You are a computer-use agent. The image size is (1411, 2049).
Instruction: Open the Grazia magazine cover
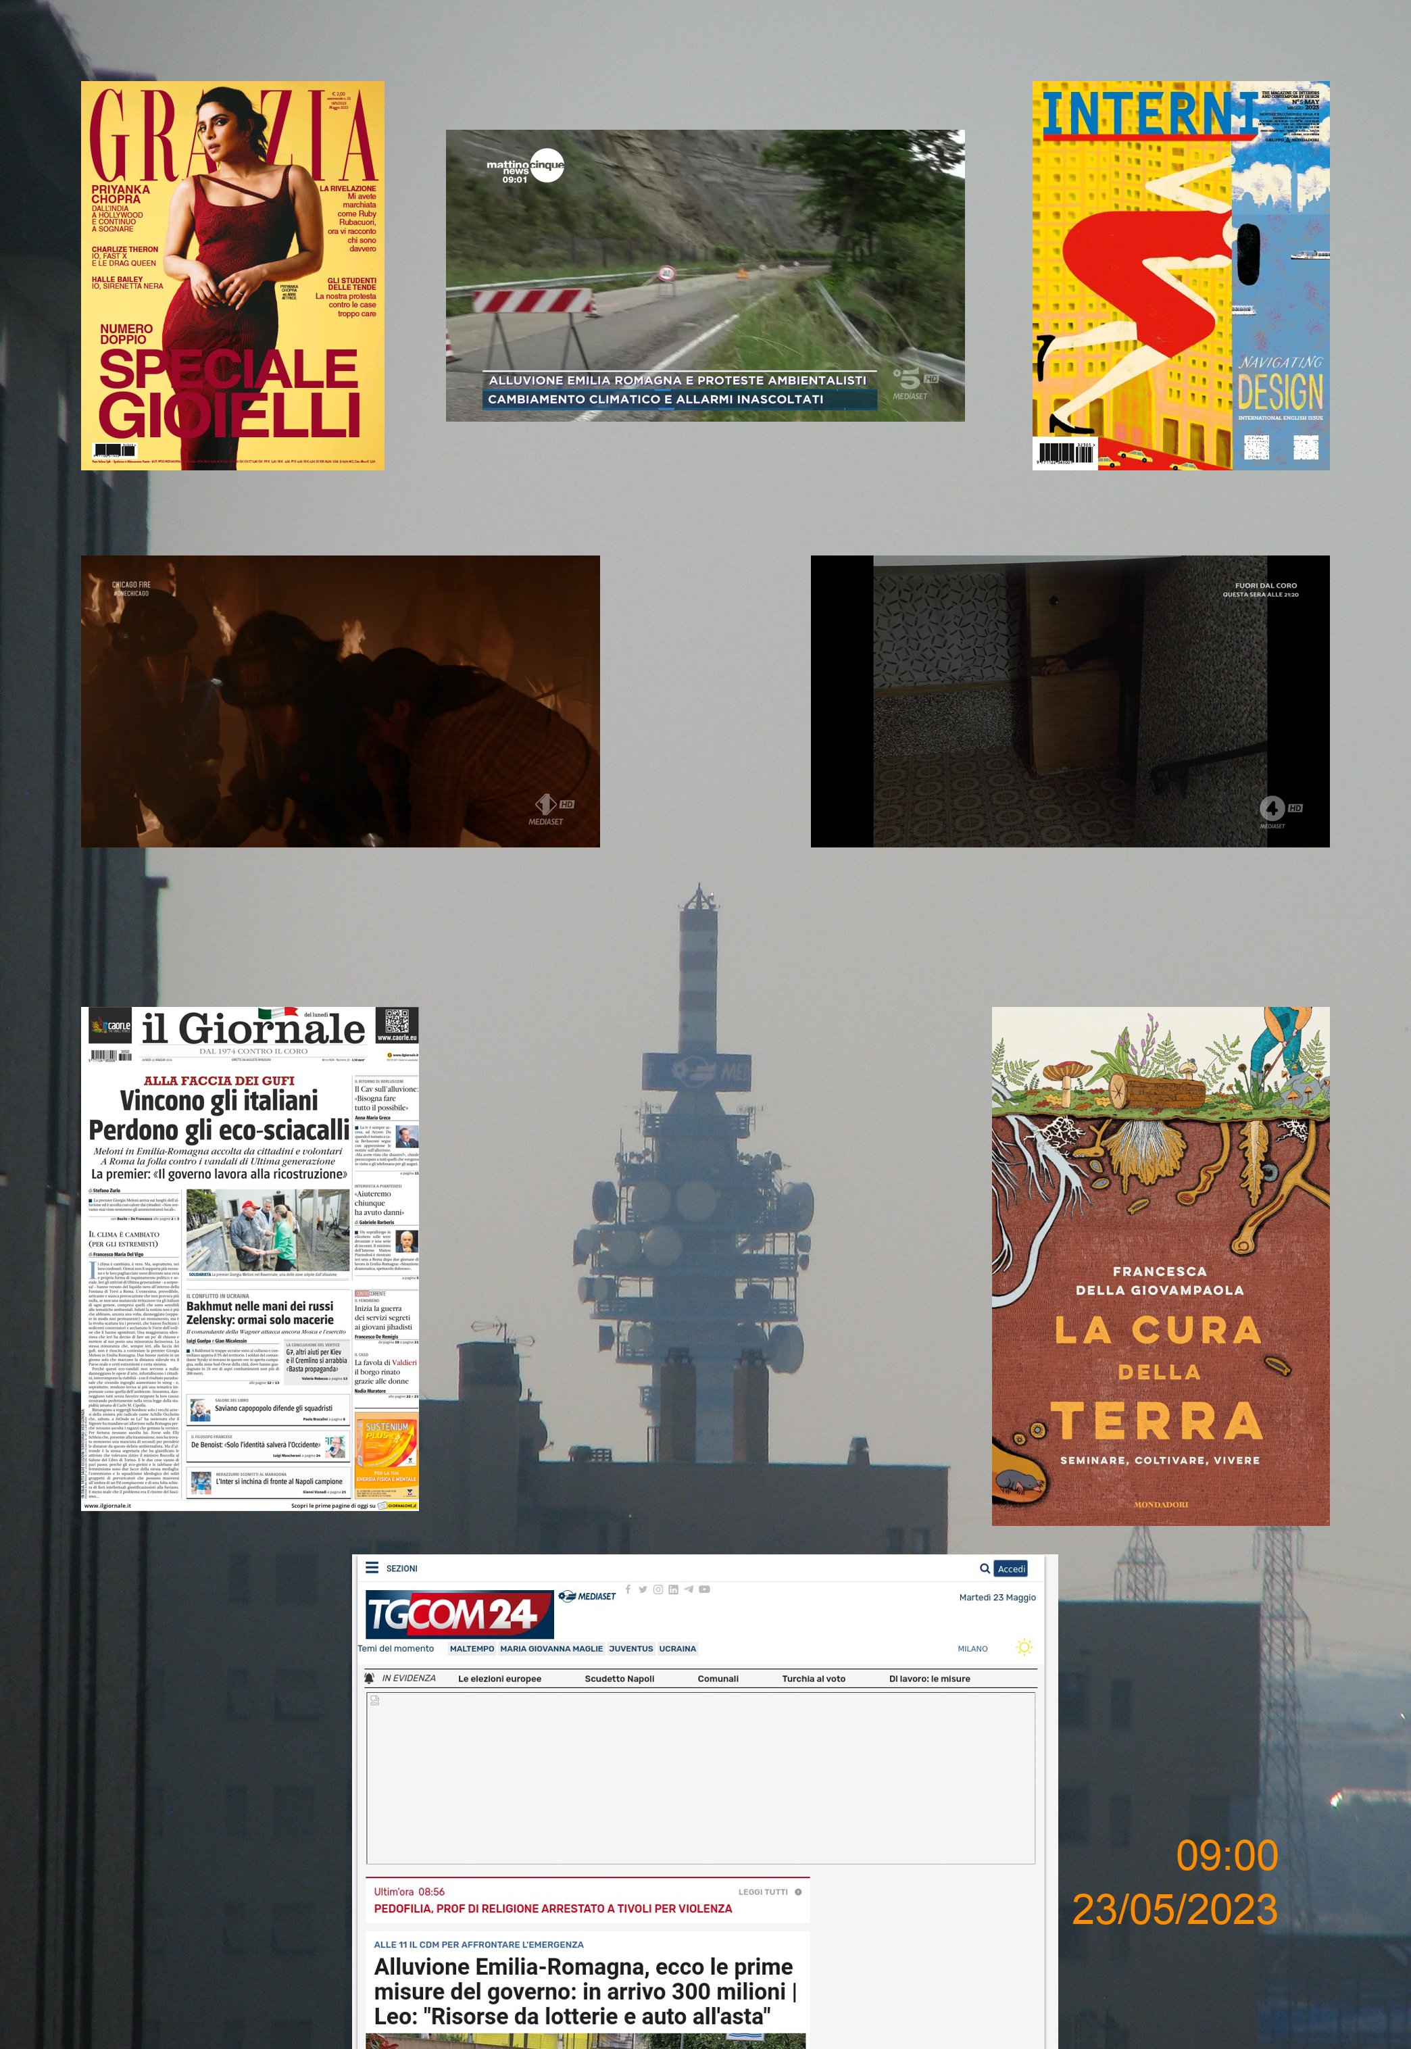[232, 275]
